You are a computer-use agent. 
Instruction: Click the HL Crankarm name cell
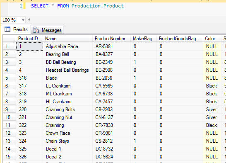click(67, 102)
